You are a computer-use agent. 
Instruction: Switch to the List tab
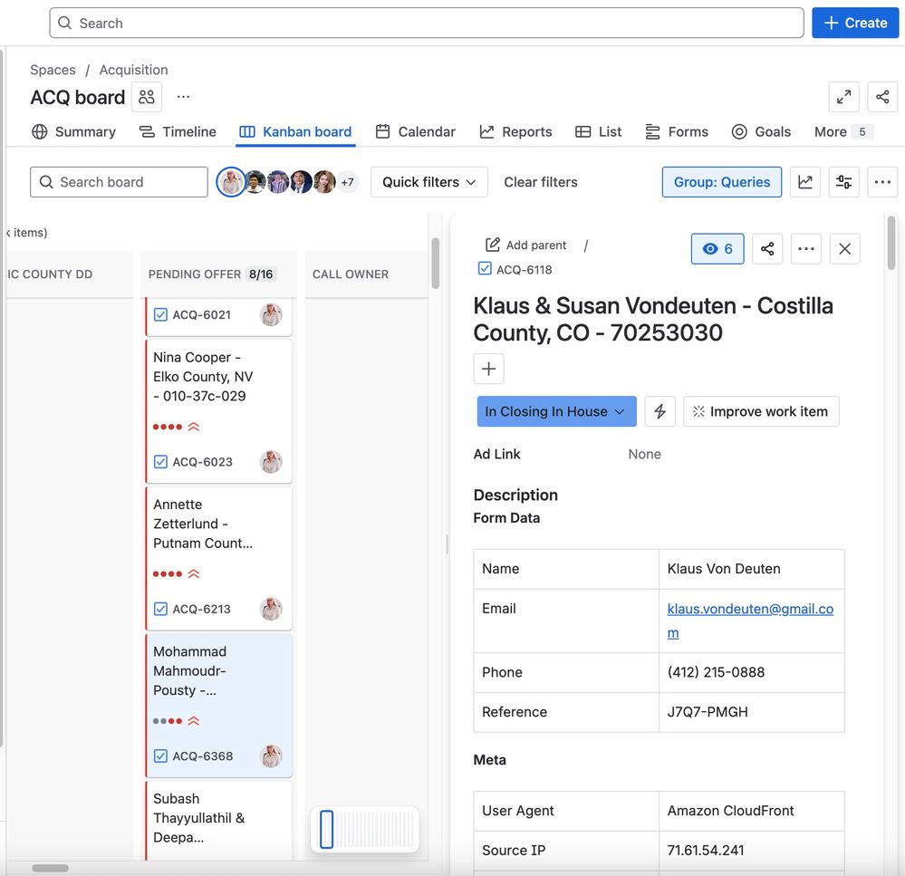(x=599, y=131)
